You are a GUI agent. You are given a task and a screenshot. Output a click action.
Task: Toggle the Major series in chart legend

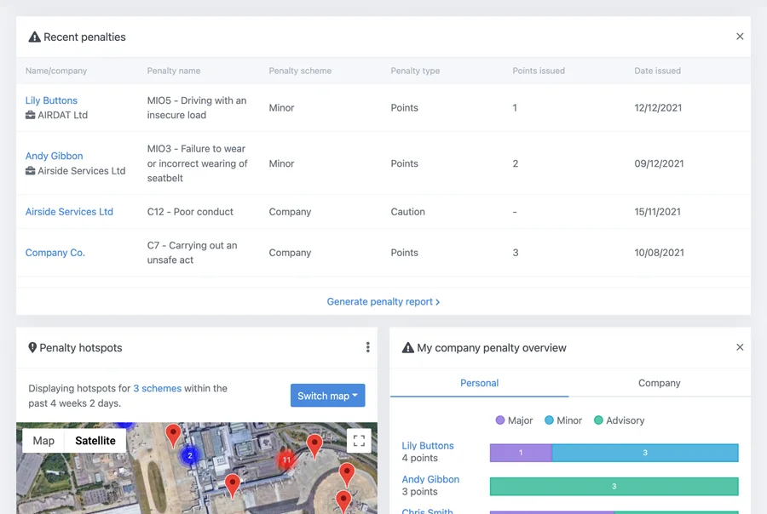[x=515, y=420]
